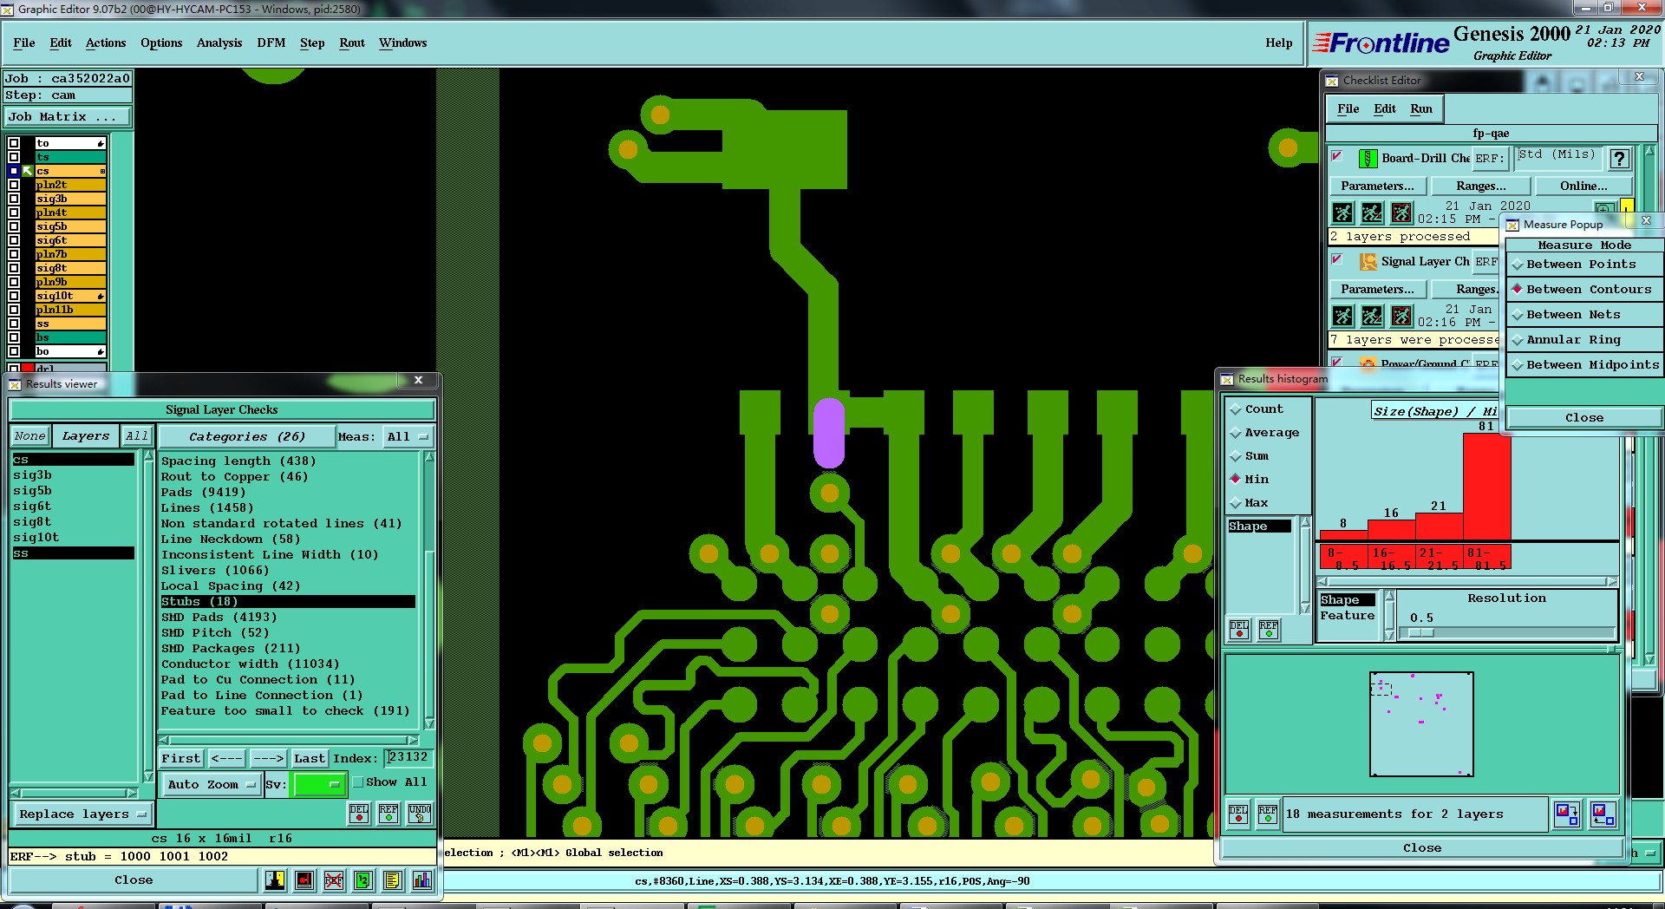The image size is (1665, 909).
Task: Open the histogram bar chart icon
Action: (x=422, y=880)
